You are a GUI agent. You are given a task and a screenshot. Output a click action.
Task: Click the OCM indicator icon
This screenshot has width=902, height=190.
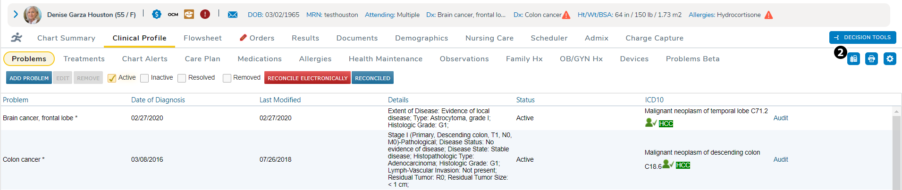tap(173, 15)
